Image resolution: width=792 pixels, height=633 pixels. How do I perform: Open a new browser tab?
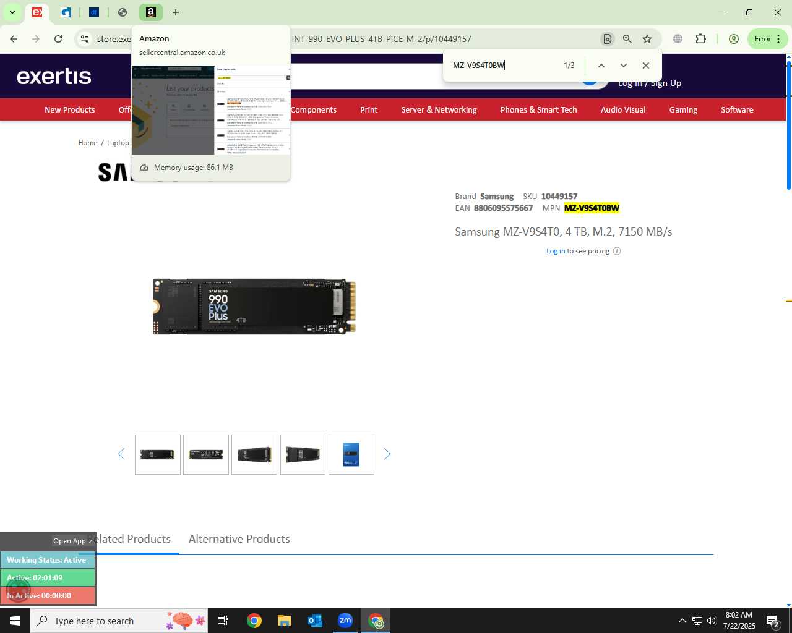coord(176,12)
